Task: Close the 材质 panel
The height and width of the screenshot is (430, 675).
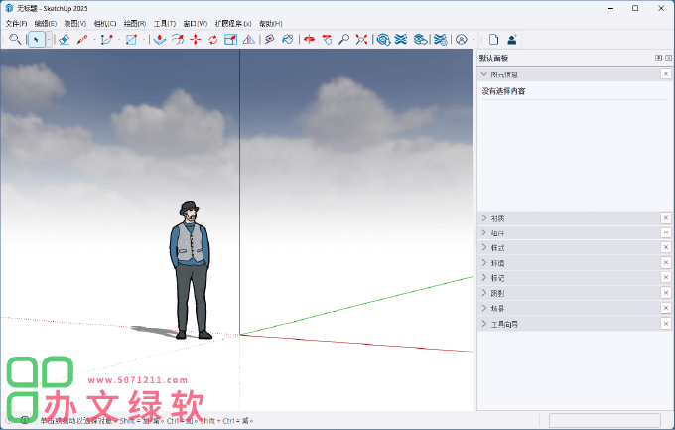Action: (665, 218)
